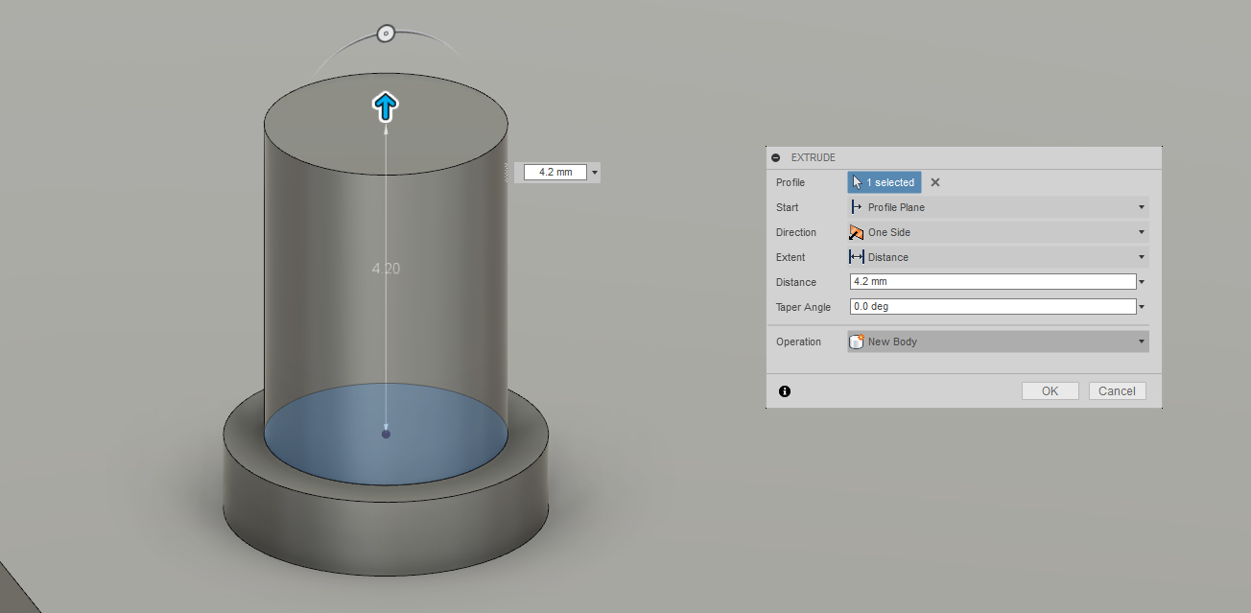Image resolution: width=1251 pixels, height=613 pixels.
Task: Cancel the extrude operation
Action: tap(1117, 391)
